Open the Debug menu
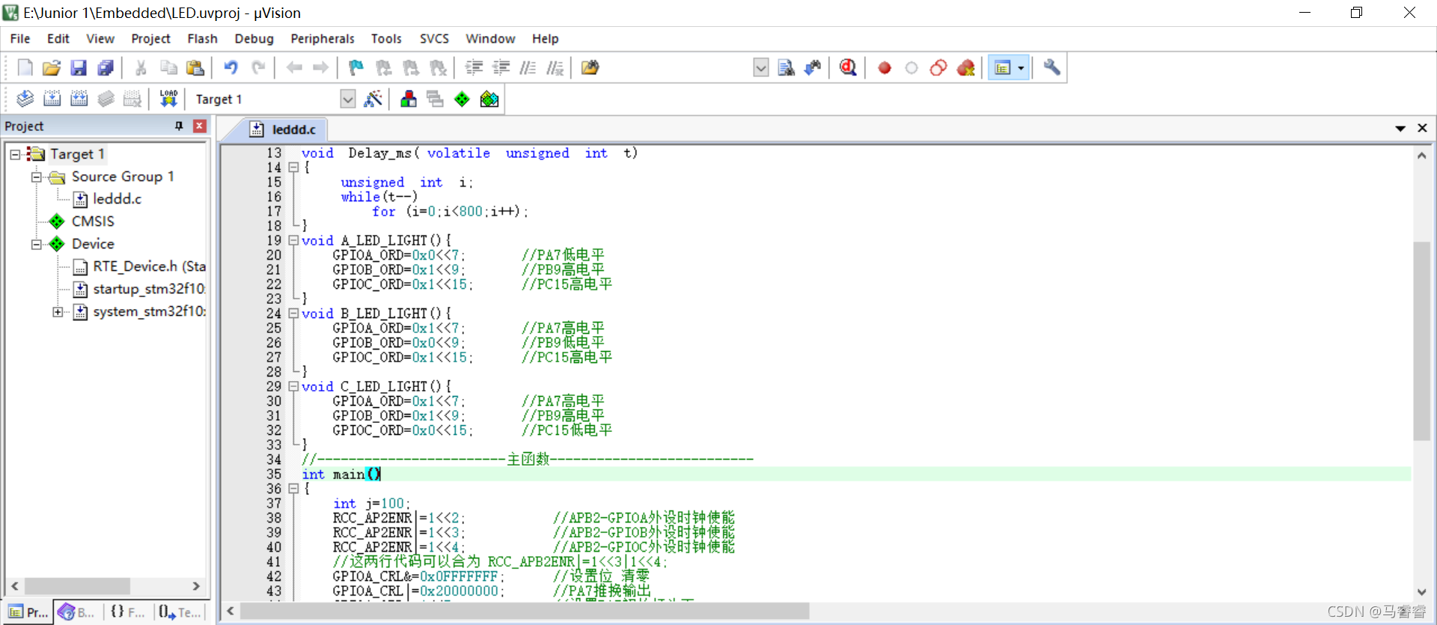 point(254,39)
